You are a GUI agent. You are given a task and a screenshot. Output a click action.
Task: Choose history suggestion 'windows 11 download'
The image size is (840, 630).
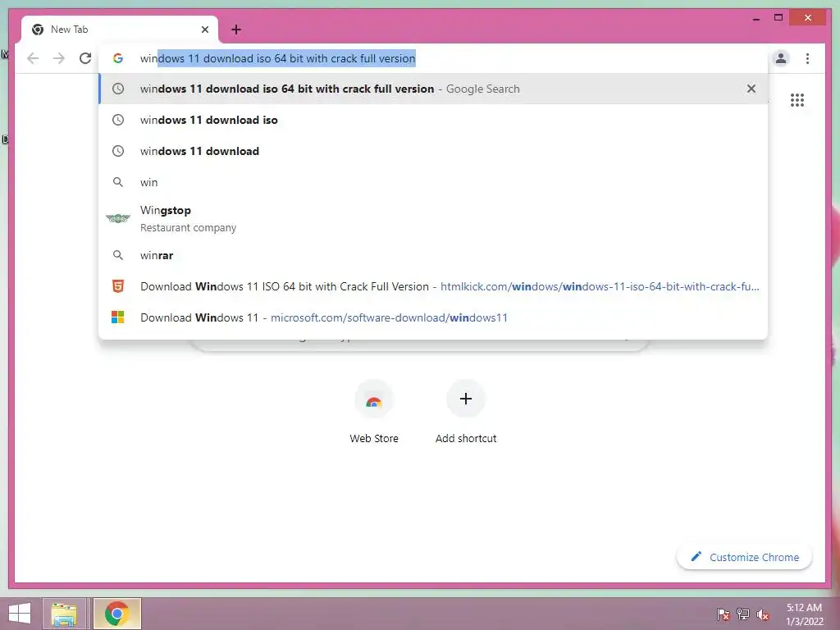[x=433, y=151]
